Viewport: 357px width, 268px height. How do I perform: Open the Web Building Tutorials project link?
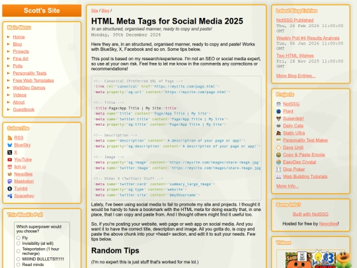305,177
